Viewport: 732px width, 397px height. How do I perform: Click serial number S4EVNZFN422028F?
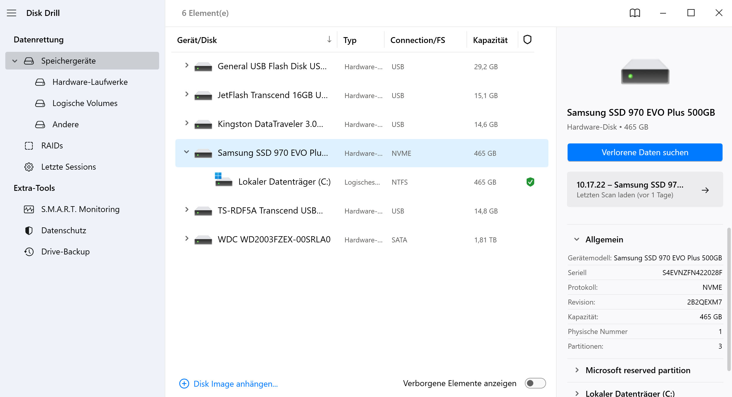pyautogui.click(x=692, y=273)
